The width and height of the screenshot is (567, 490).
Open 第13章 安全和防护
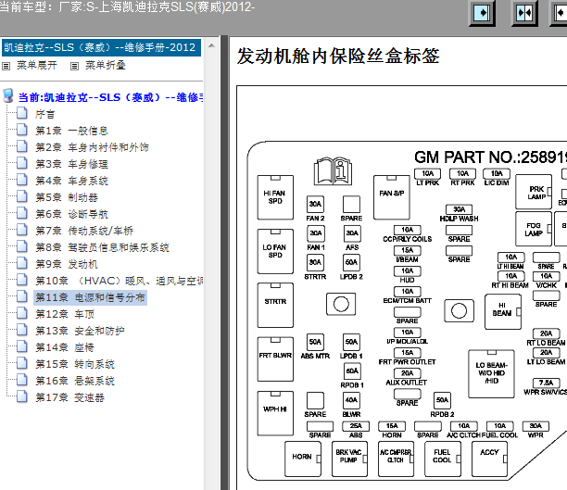(x=80, y=331)
